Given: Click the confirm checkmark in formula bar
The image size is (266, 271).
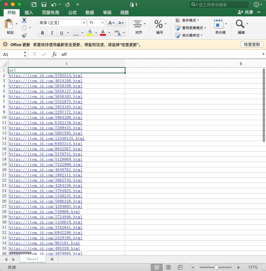Looking at the screenshot, I should click(x=44, y=54).
